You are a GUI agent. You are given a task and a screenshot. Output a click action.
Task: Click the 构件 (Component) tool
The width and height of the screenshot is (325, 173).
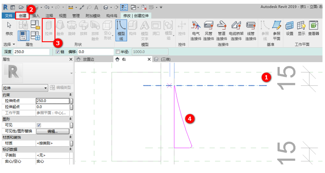point(133,28)
